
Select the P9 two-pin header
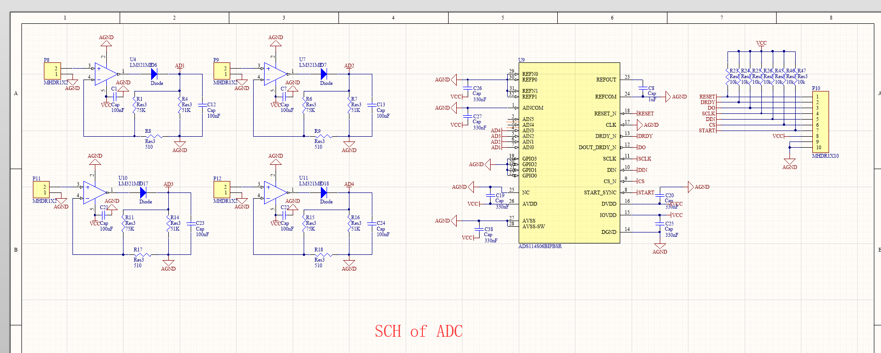pos(222,71)
